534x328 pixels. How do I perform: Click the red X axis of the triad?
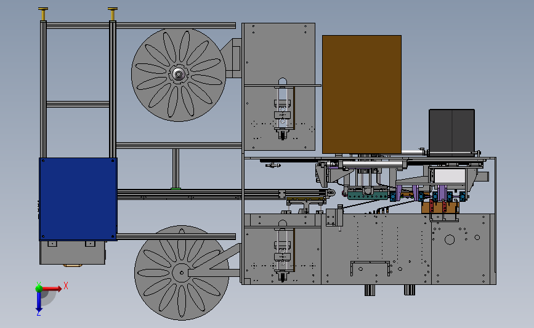(x=52, y=289)
